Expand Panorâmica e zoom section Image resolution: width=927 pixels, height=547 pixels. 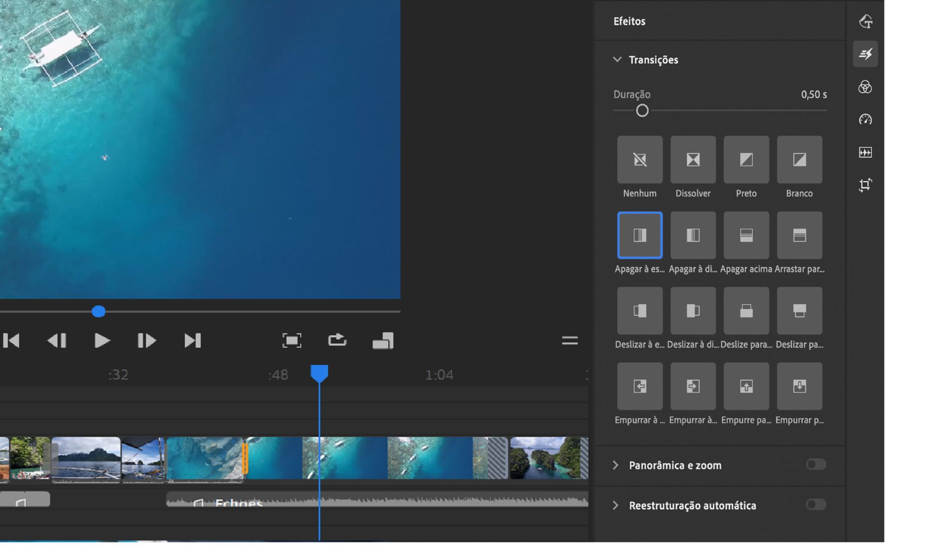pos(616,465)
